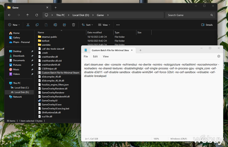Screen dimensions: 228x147
Task: Click the Notepad text editing area
Action: click(152, 97)
